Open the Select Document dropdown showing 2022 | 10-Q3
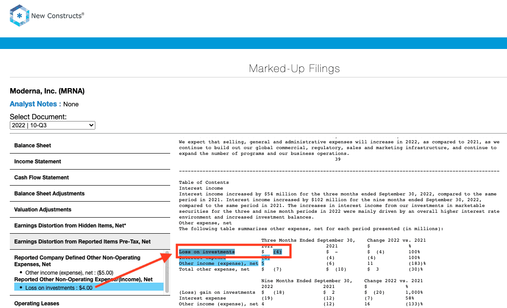The image size is (507, 308). point(53,126)
